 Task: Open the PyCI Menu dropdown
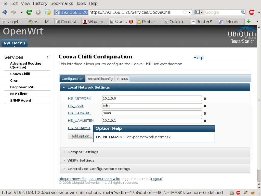pyautogui.click(x=15, y=43)
